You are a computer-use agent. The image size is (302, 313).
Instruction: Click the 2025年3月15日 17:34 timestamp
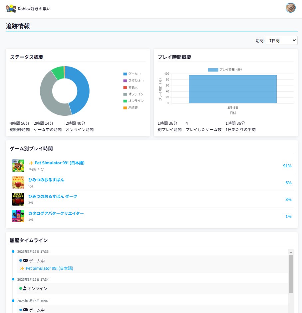click(x=33, y=279)
